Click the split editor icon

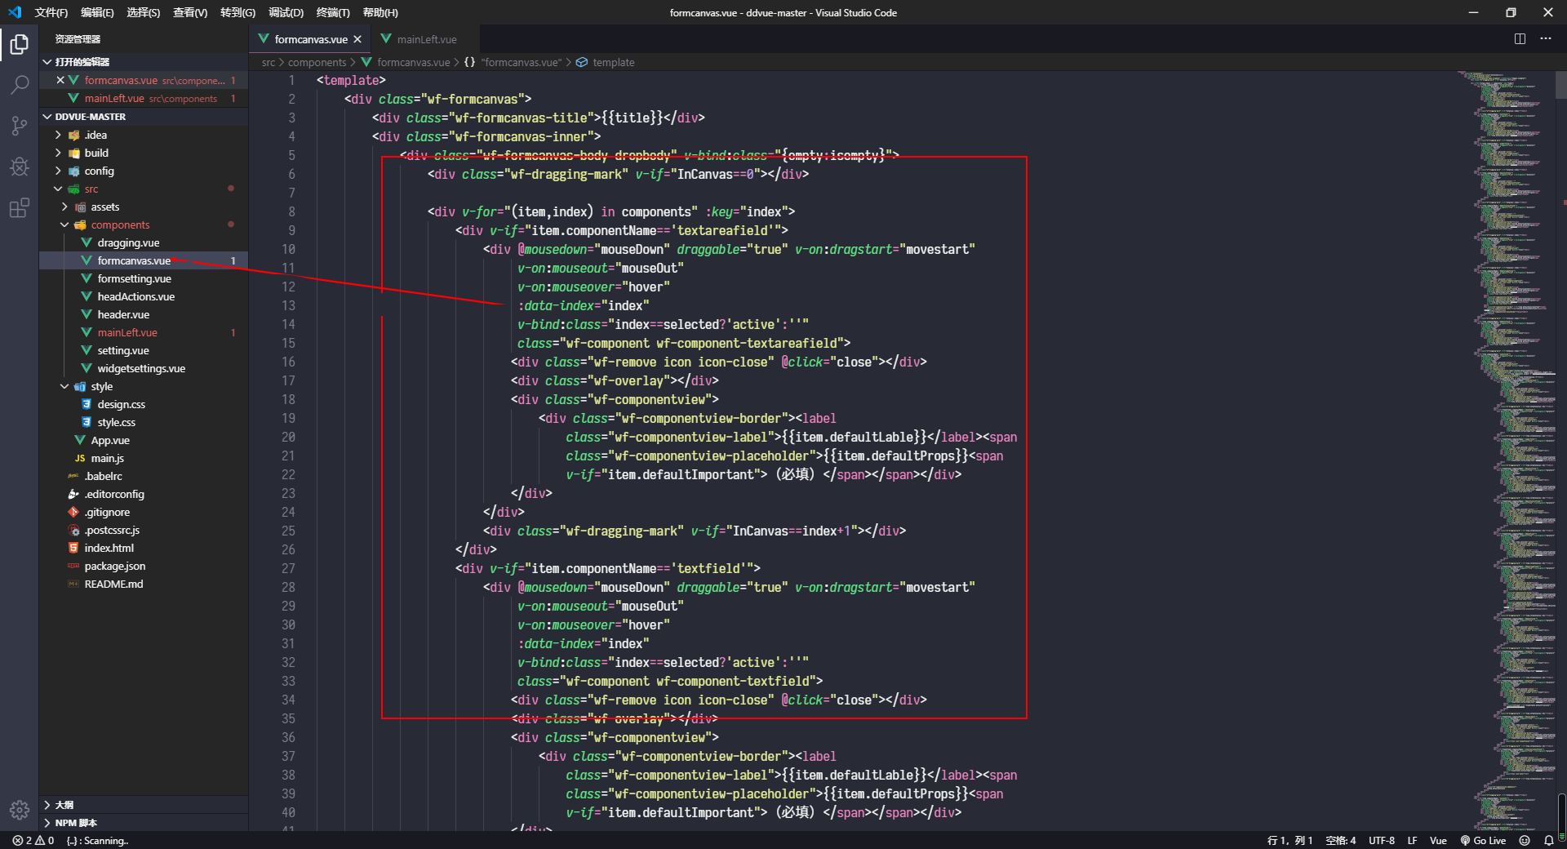pos(1520,38)
